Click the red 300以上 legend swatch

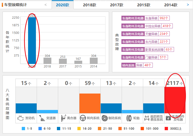pos(166,128)
